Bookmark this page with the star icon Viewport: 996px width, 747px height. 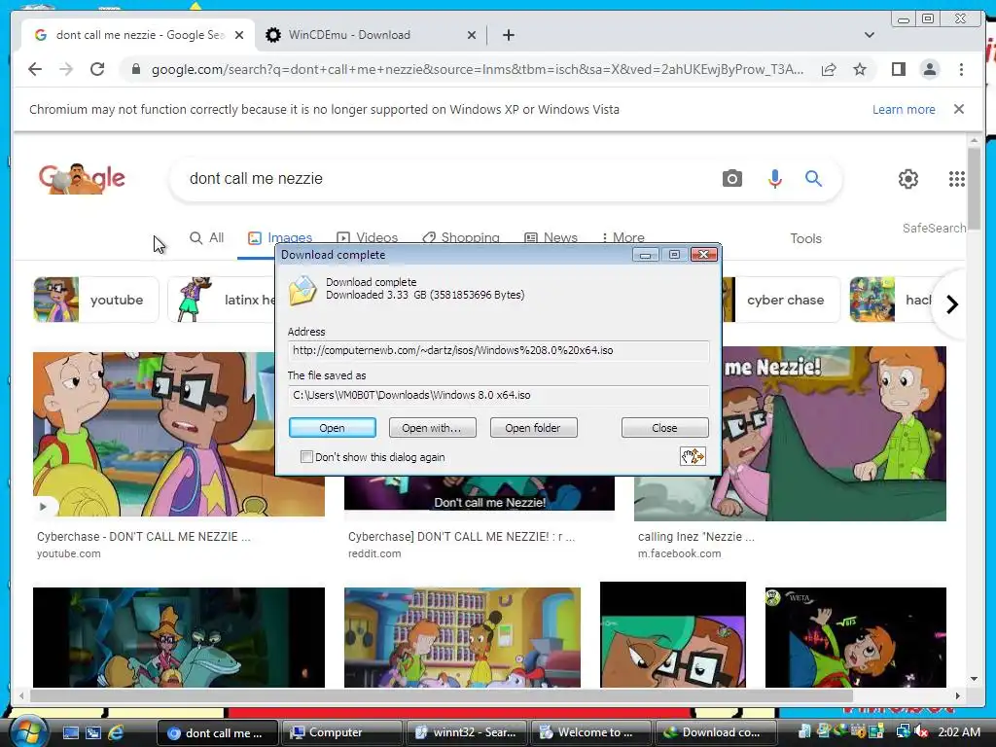(x=860, y=69)
